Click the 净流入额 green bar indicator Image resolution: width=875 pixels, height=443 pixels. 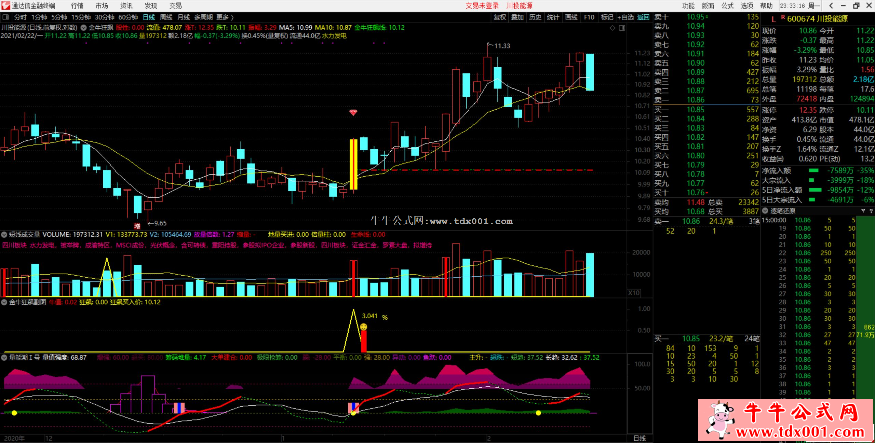814,170
